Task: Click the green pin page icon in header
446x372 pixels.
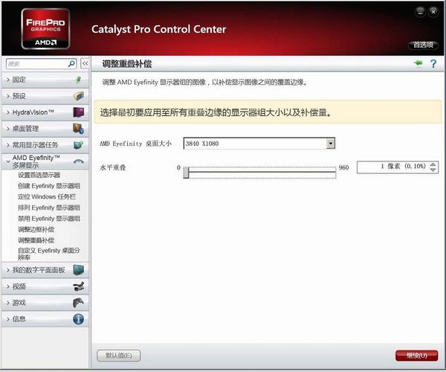Action: (x=418, y=63)
